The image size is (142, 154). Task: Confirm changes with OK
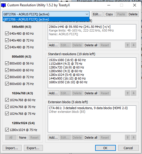(x=105, y=148)
